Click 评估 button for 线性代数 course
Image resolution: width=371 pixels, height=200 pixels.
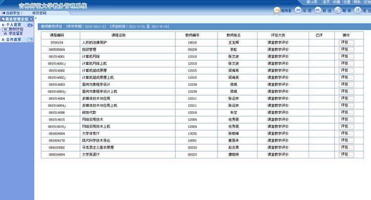[x=346, y=112]
